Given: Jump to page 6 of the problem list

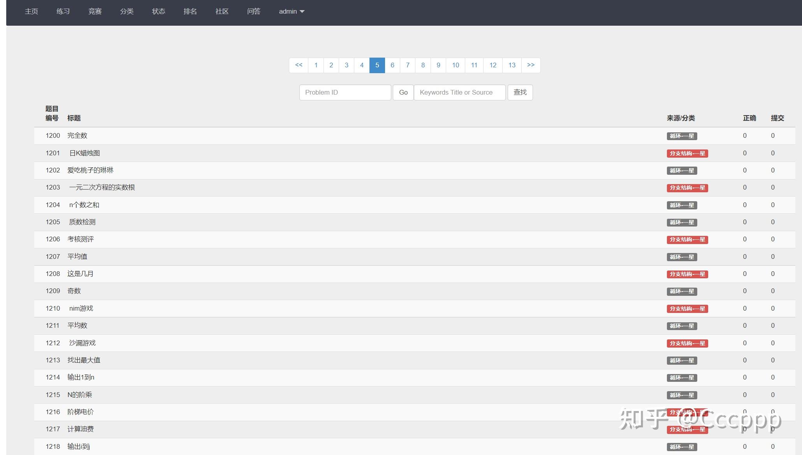Looking at the screenshot, I should click(x=392, y=65).
